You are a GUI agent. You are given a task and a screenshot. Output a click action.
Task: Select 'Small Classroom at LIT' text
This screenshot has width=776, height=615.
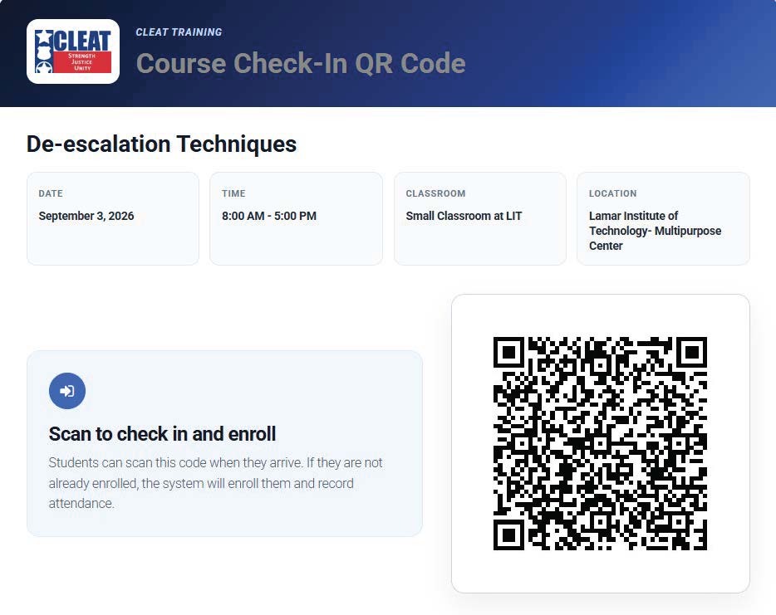(464, 216)
